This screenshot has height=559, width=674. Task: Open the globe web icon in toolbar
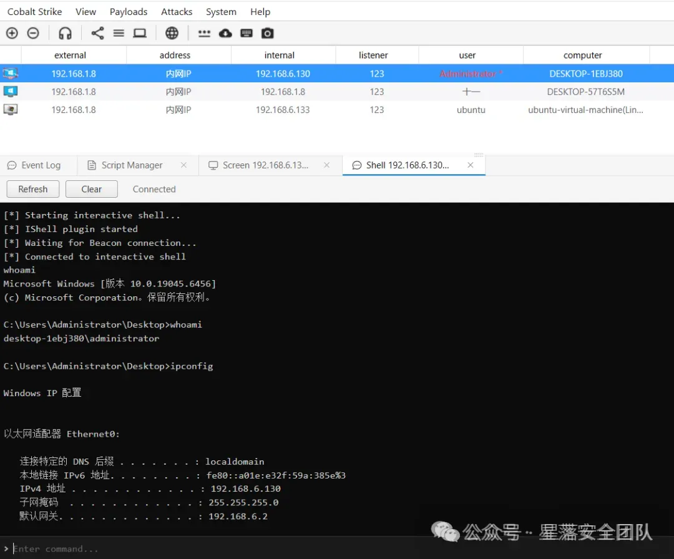172,33
